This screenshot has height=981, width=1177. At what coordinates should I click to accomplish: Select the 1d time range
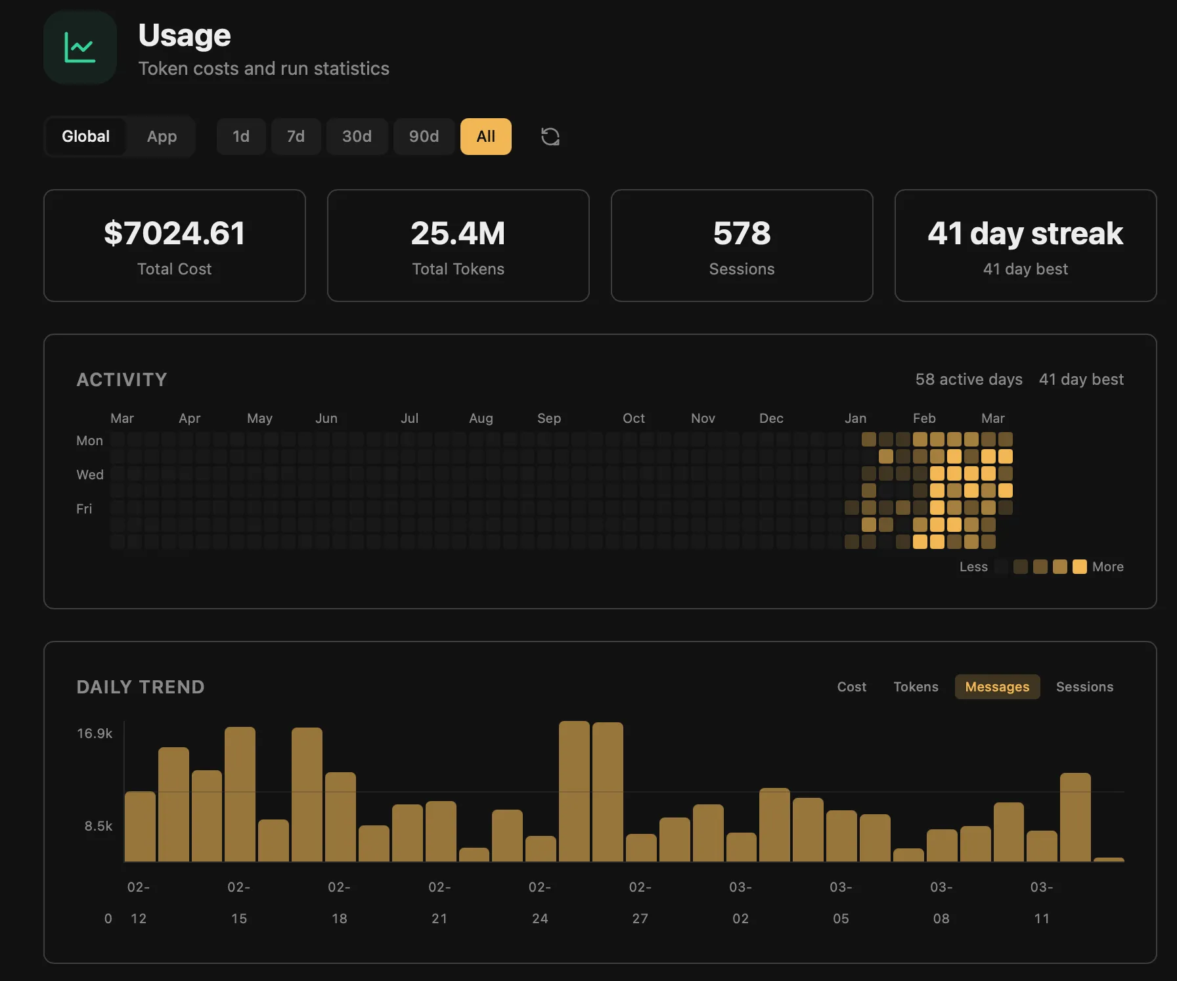pos(241,137)
